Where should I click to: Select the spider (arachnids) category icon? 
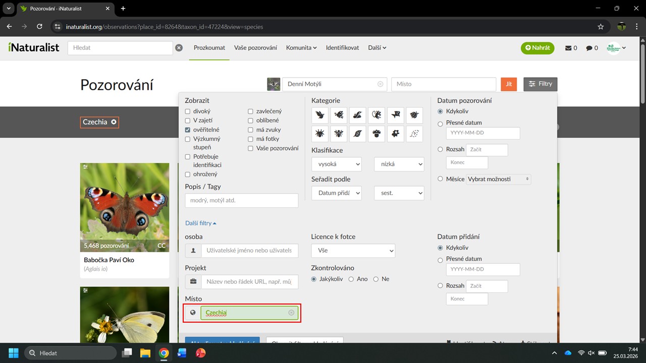[320, 134]
